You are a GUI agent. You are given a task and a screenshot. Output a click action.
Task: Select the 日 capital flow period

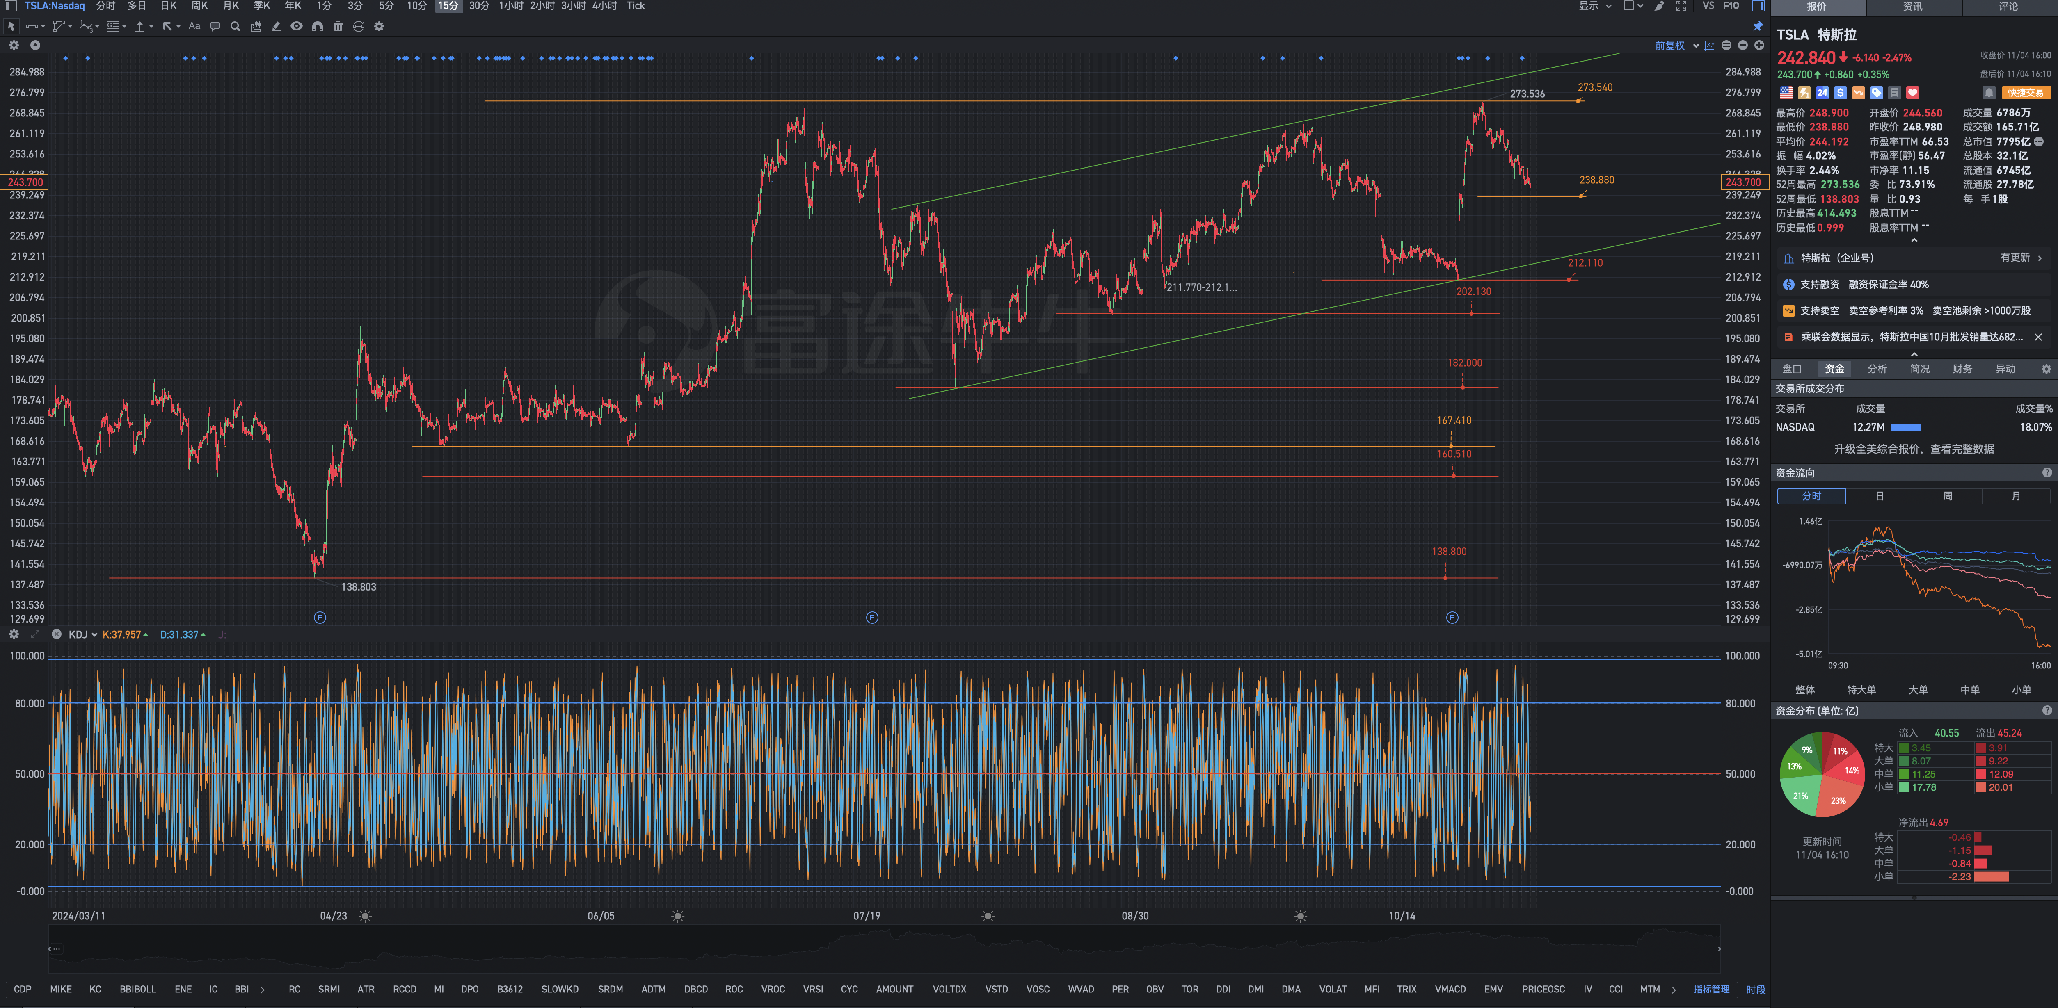(1879, 496)
